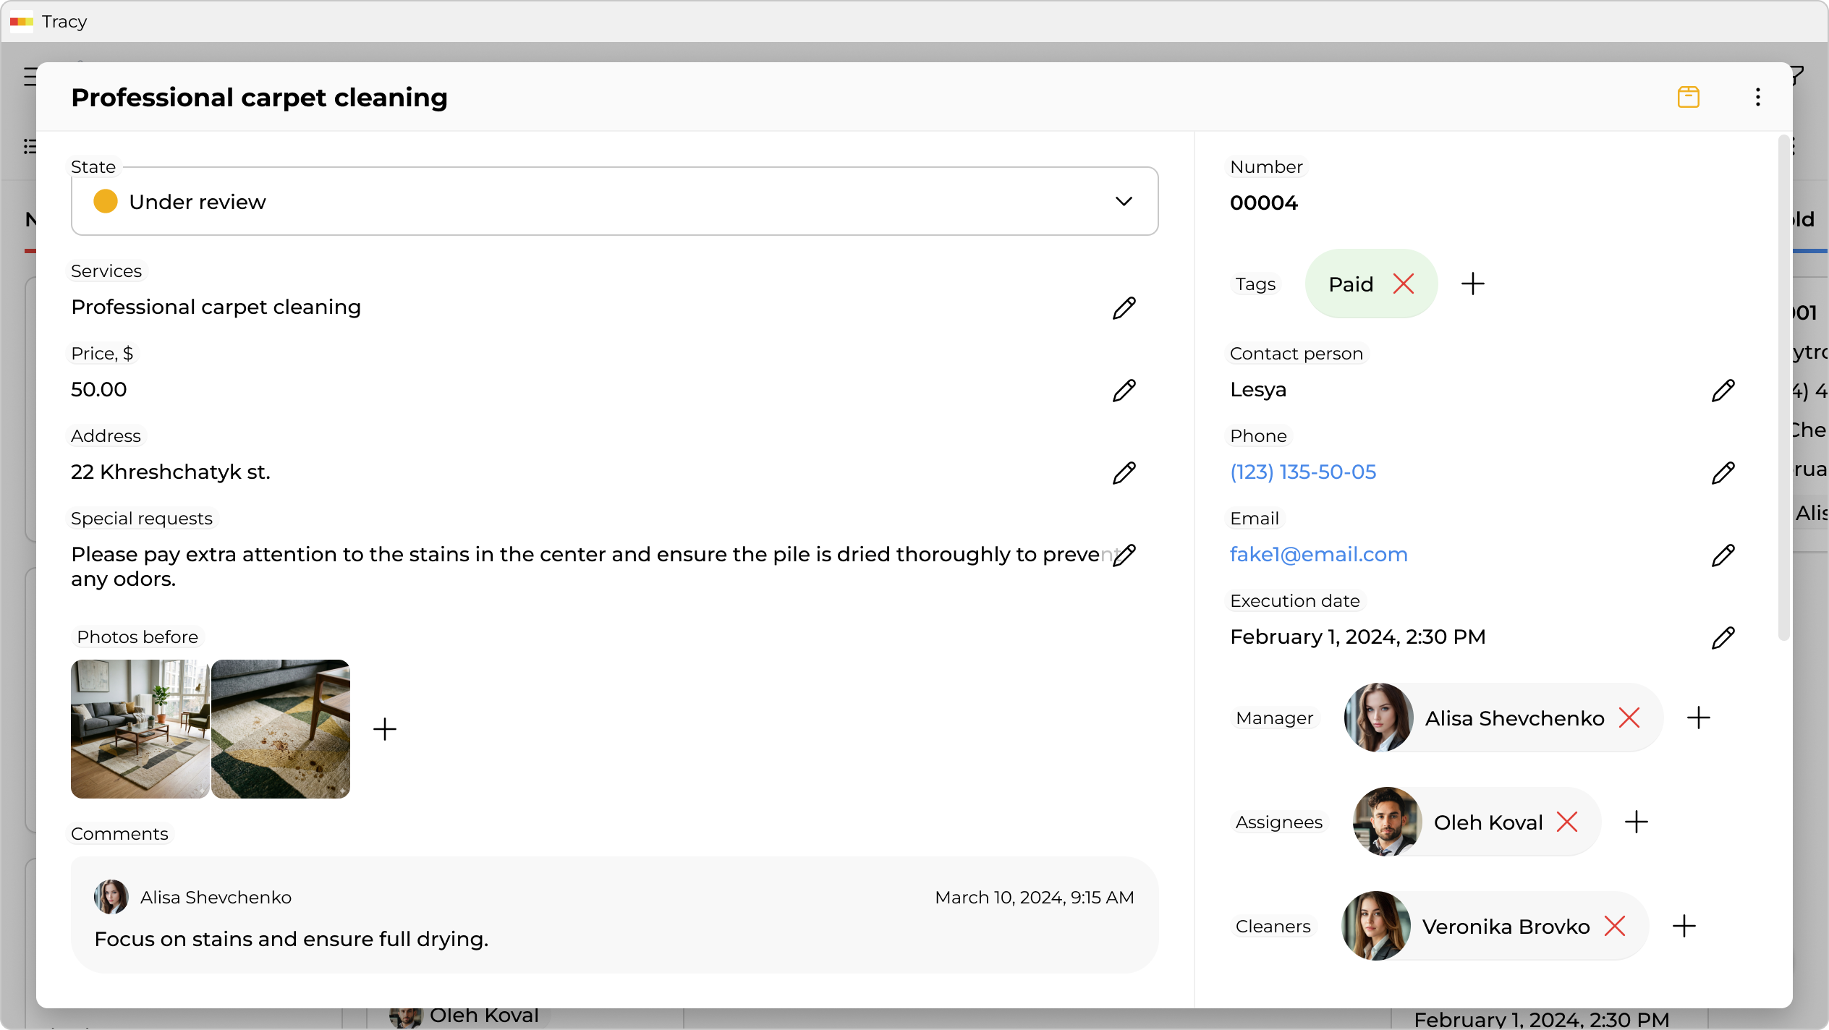Edit the Execution date pencil icon

pos(1723,638)
